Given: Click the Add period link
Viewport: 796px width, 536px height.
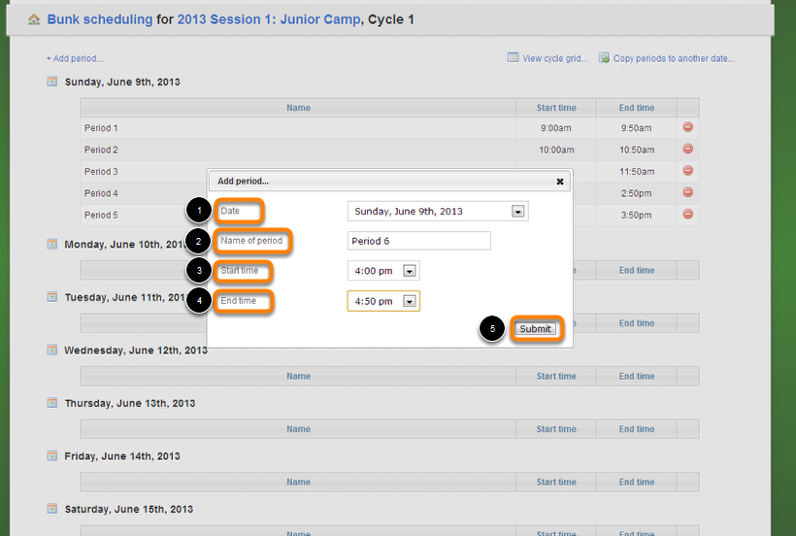Looking at the screenshot, I should tap(75, 58).
